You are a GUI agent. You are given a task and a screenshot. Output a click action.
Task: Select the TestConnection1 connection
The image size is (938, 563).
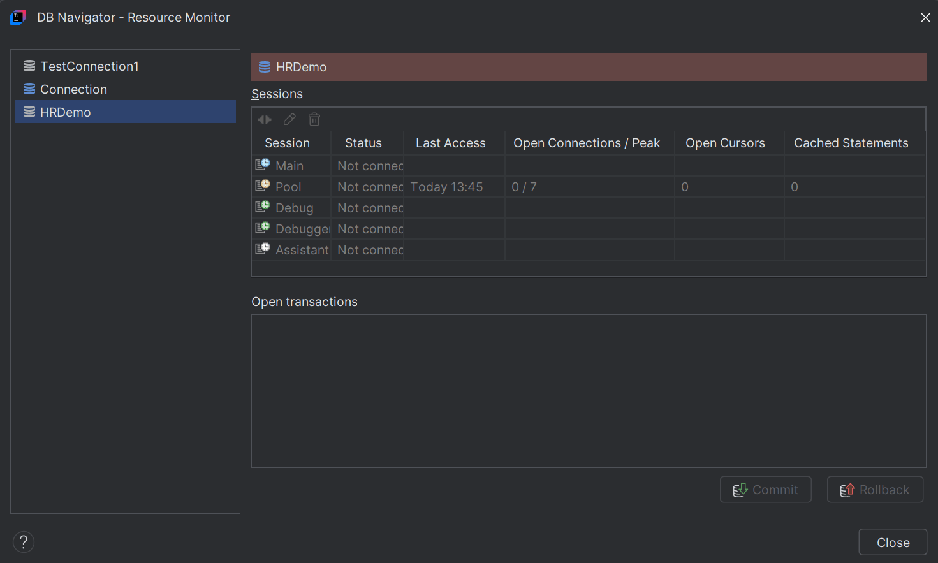89,66
